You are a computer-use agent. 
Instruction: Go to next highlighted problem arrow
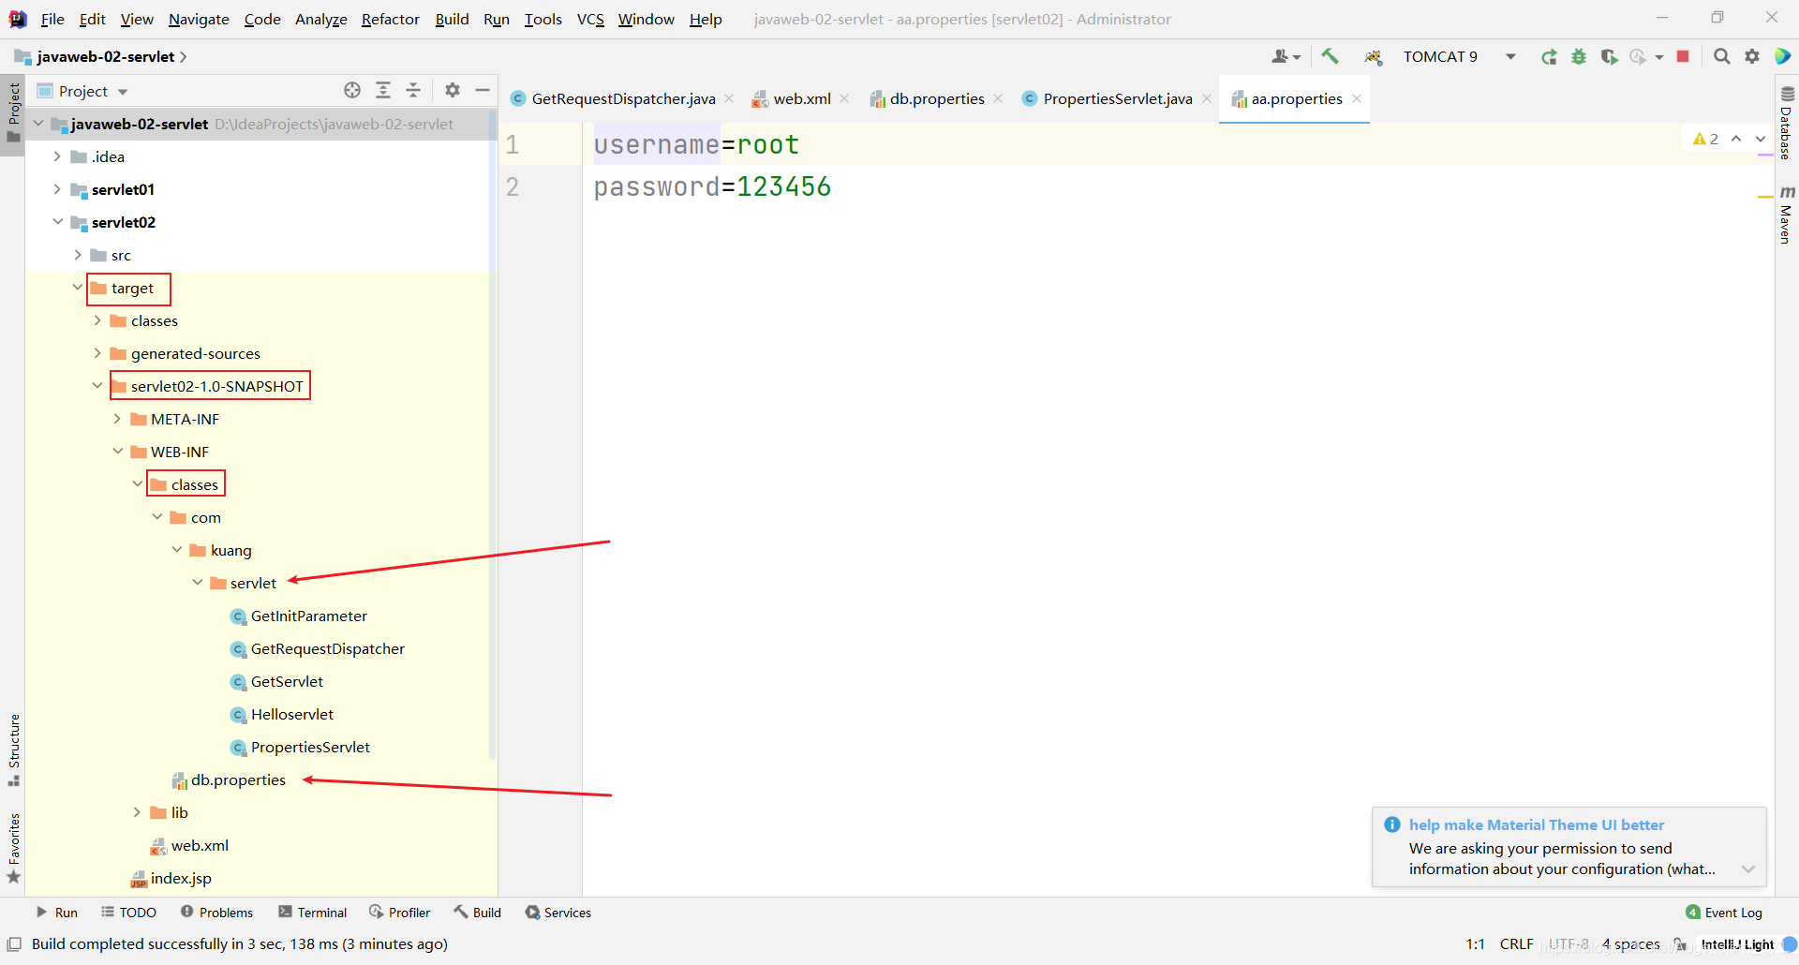click(x=1761, y=139)
